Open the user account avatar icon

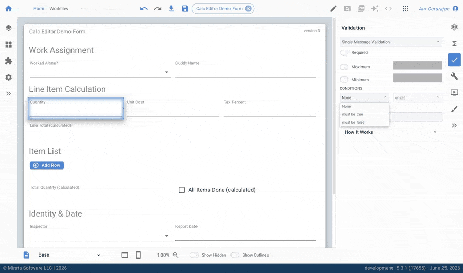456,9
